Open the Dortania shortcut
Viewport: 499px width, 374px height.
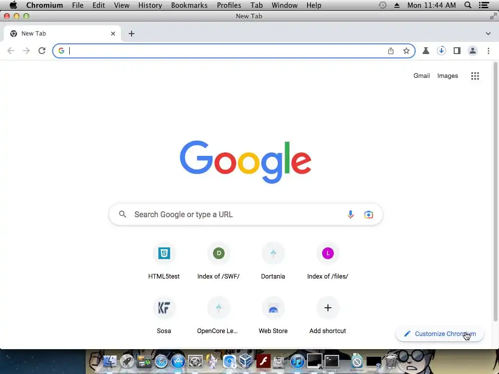[x=273, y=262]
